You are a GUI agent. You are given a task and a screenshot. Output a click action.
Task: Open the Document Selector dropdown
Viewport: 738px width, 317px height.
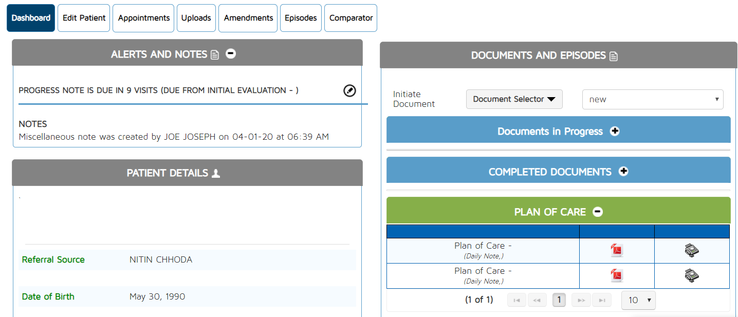click(x=514, y=99)
